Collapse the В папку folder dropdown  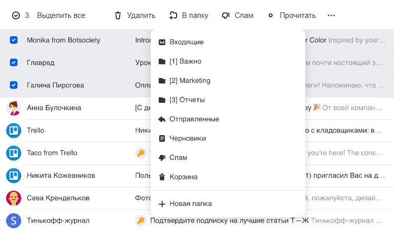189,15
